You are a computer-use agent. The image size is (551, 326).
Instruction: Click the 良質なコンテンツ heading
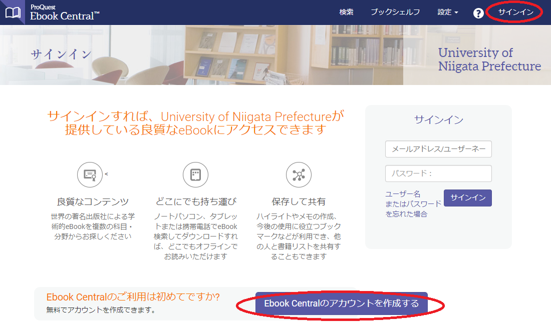[x=93, y=202]
